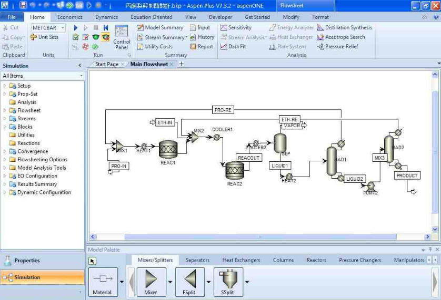Launch Distillation Synthesis
The width and height of the screenshot is (441, 300).
click(x=345, y=27)
